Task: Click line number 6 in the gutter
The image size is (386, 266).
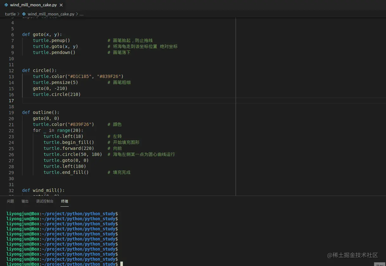Action: (x=13, y=34)
